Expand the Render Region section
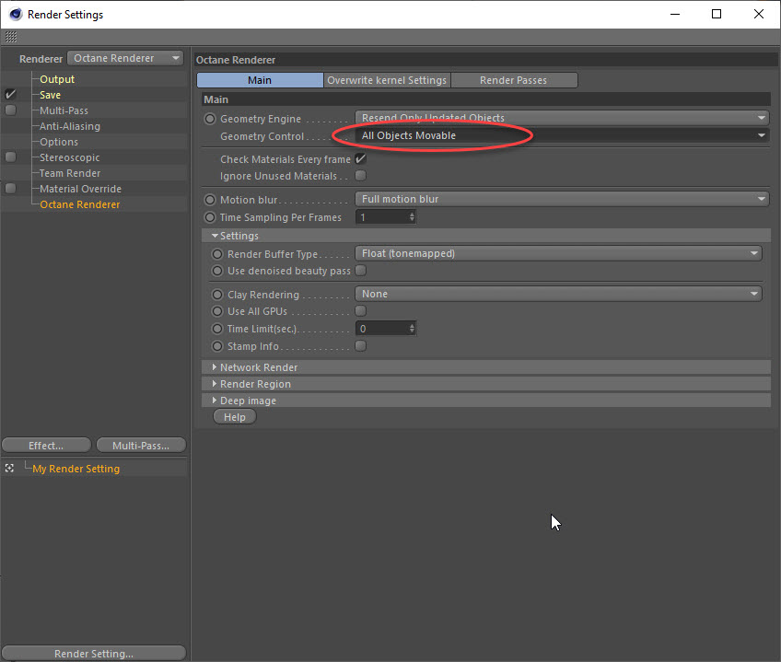Image resolution: width=781 pixels, height=662 pixels. (x=215, y=384)
